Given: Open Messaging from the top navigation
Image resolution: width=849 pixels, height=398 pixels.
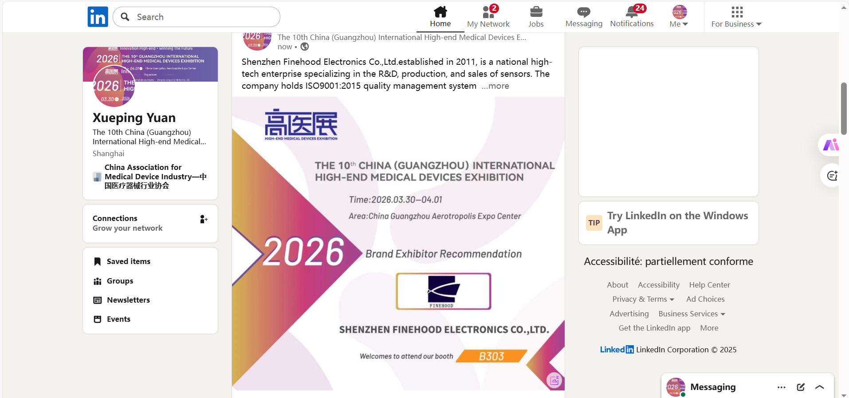Looking at the screenshot, I should tap(583, 17).
